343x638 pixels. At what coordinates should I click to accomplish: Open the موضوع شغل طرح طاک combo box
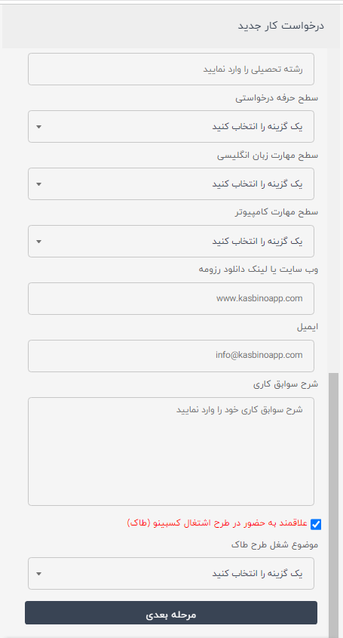171,574
